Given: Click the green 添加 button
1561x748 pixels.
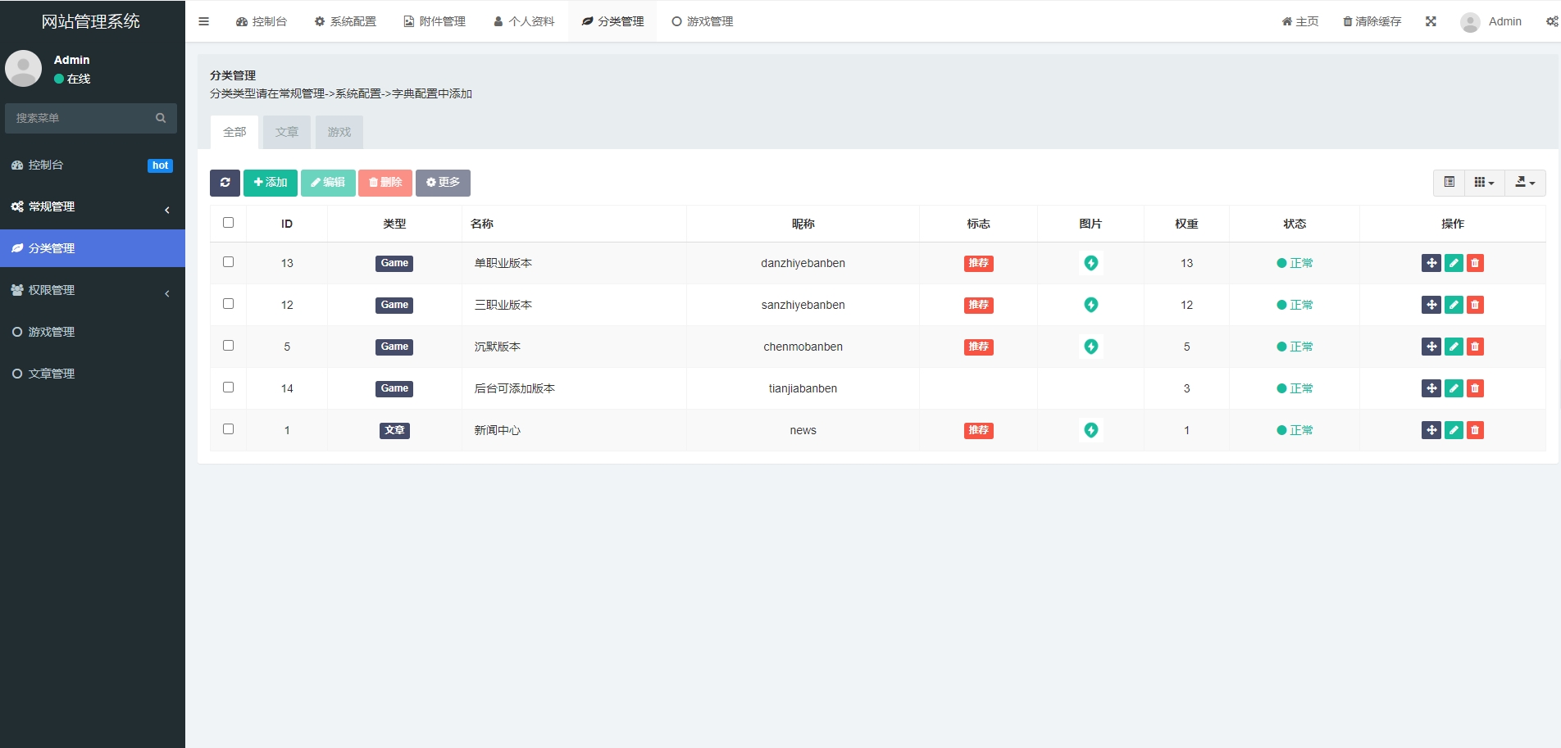Looking at the screenshot, I should click(x=271, y=183).
